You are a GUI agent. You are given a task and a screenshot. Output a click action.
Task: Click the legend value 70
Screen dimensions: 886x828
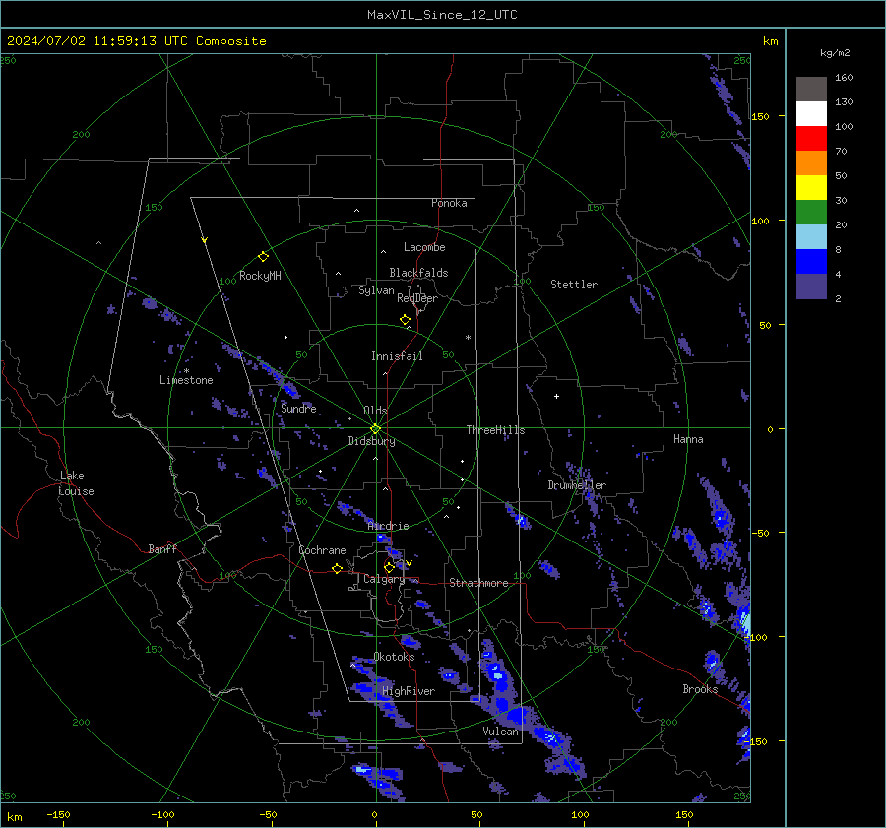coord(841,151)
